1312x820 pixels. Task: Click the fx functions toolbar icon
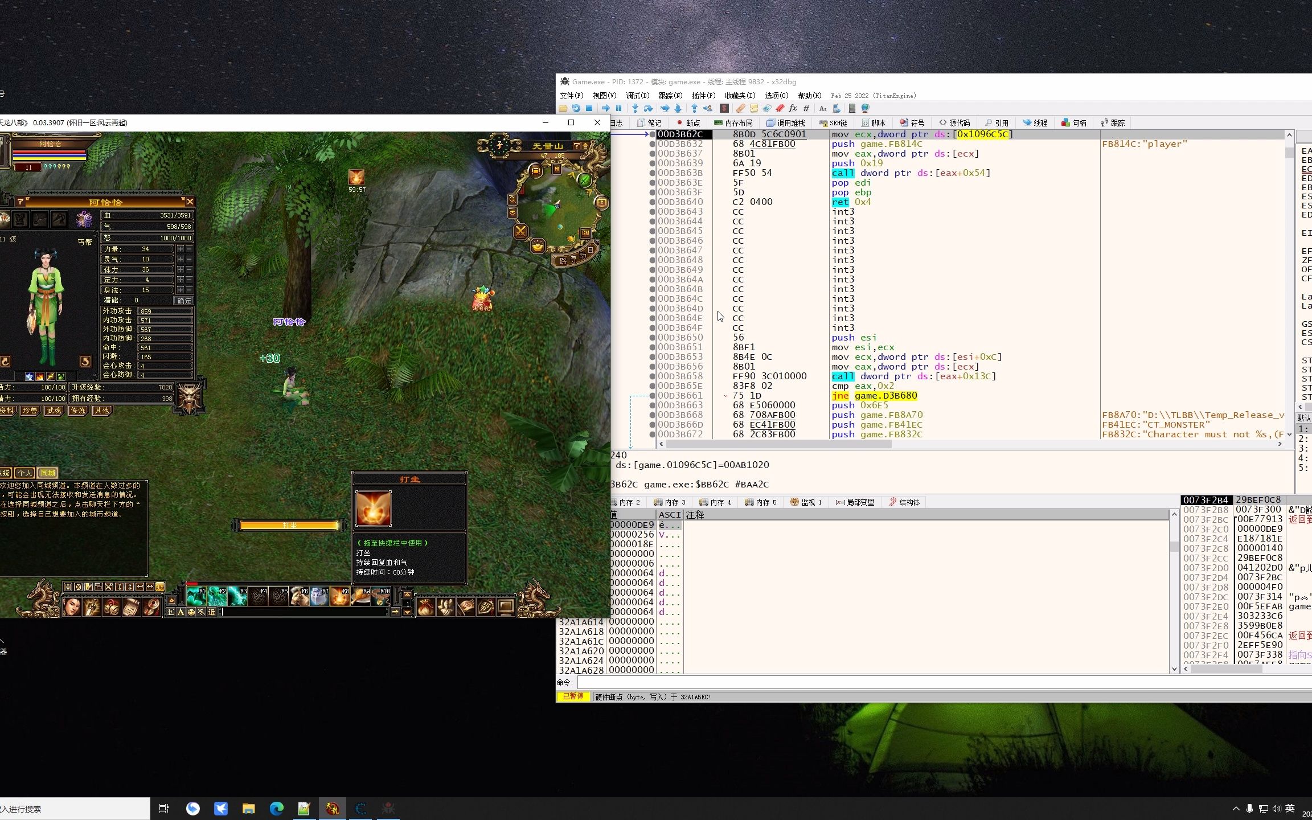pos(793,108)
